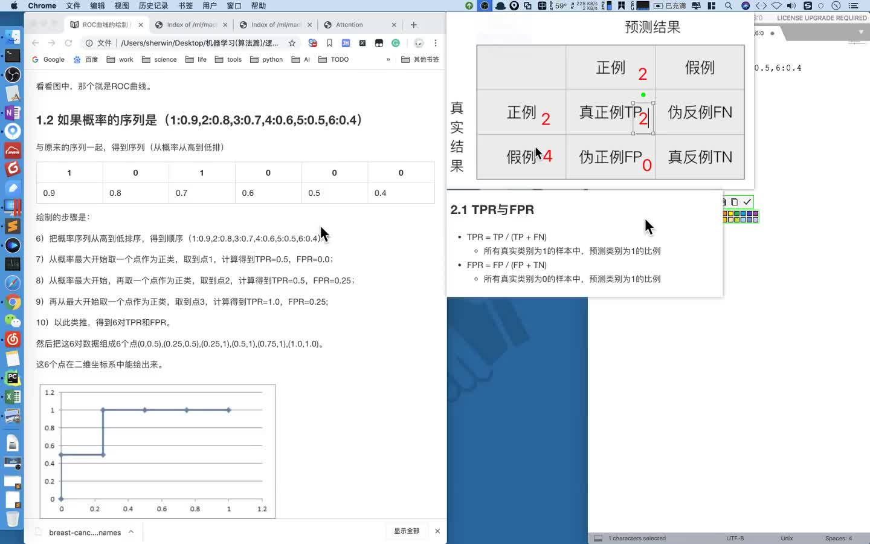Image resolution: width=870 pixels, height=544 pixels.
Task: Expand hidden bookmarks with the double chevron
Action: [388, 59]
